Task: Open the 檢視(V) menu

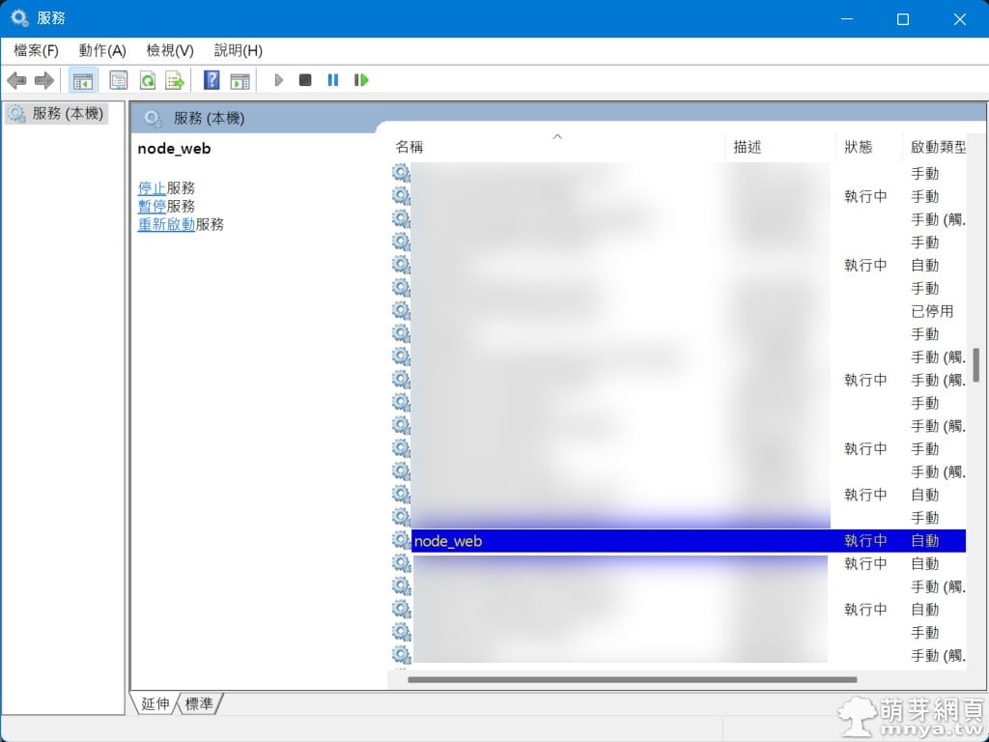Action: 170,50
